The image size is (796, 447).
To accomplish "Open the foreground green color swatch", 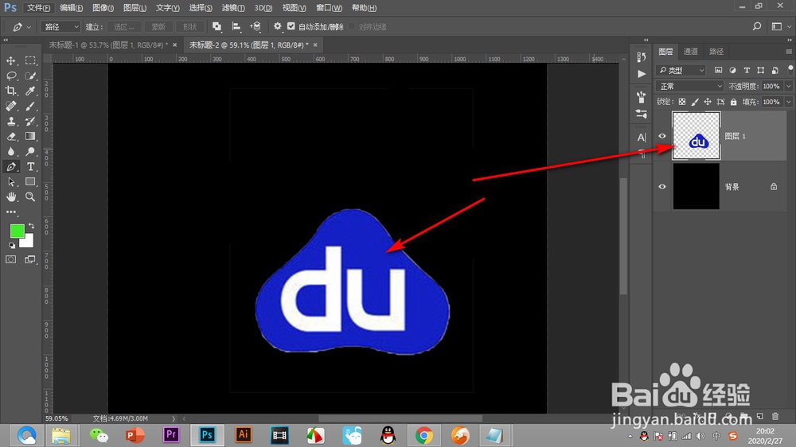I will pos(17,231).
